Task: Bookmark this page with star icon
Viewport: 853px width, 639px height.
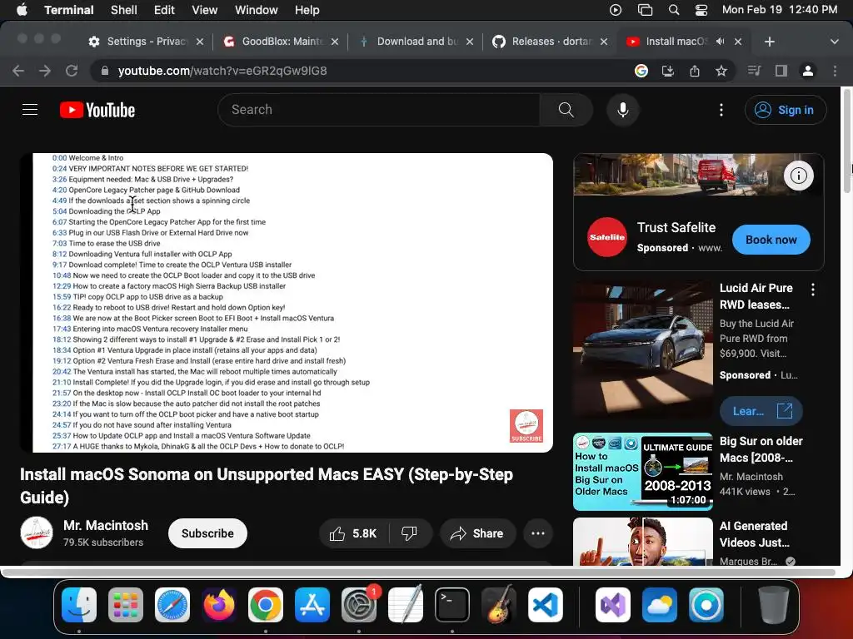Action: 721,71
